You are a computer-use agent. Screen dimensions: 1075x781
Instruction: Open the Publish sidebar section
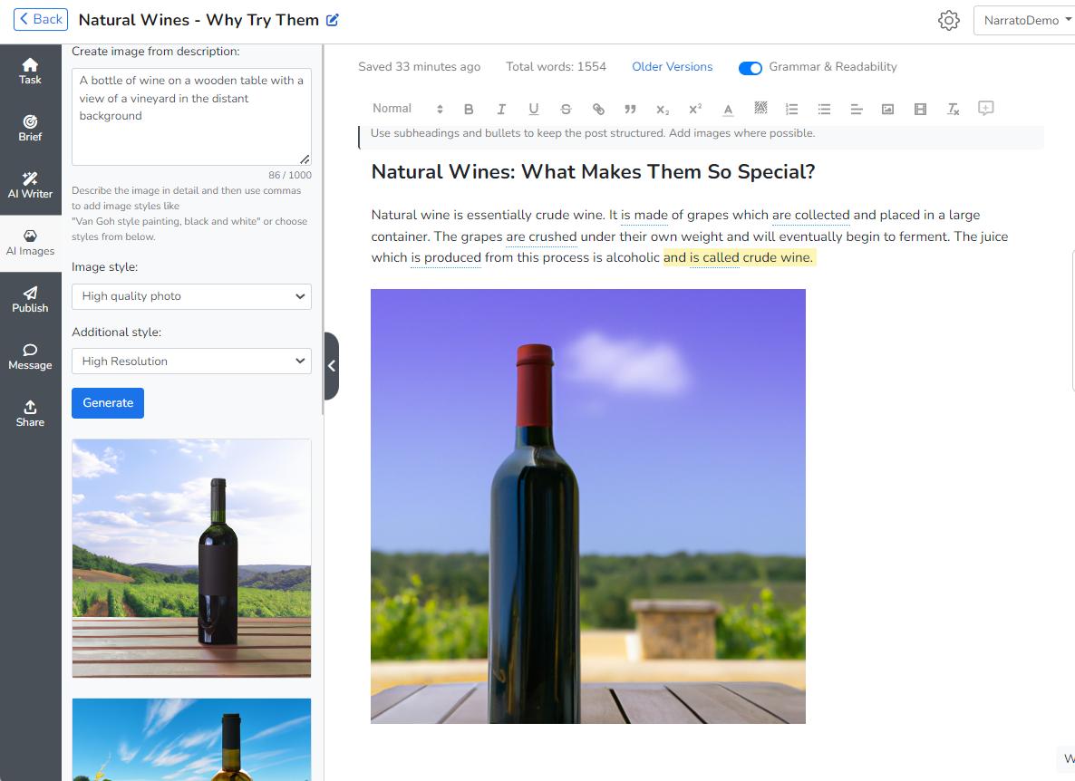tap(30, 300)
